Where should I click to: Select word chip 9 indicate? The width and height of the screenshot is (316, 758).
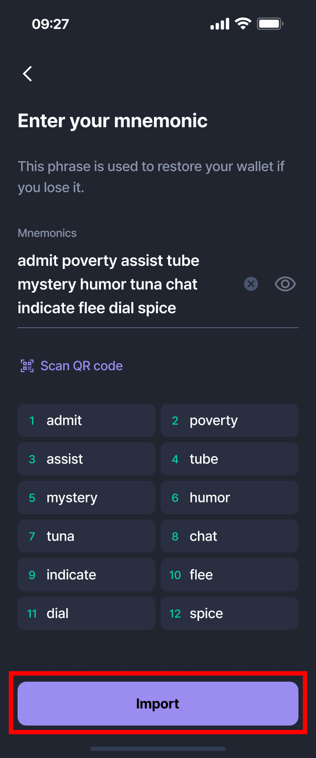(86, 575)
